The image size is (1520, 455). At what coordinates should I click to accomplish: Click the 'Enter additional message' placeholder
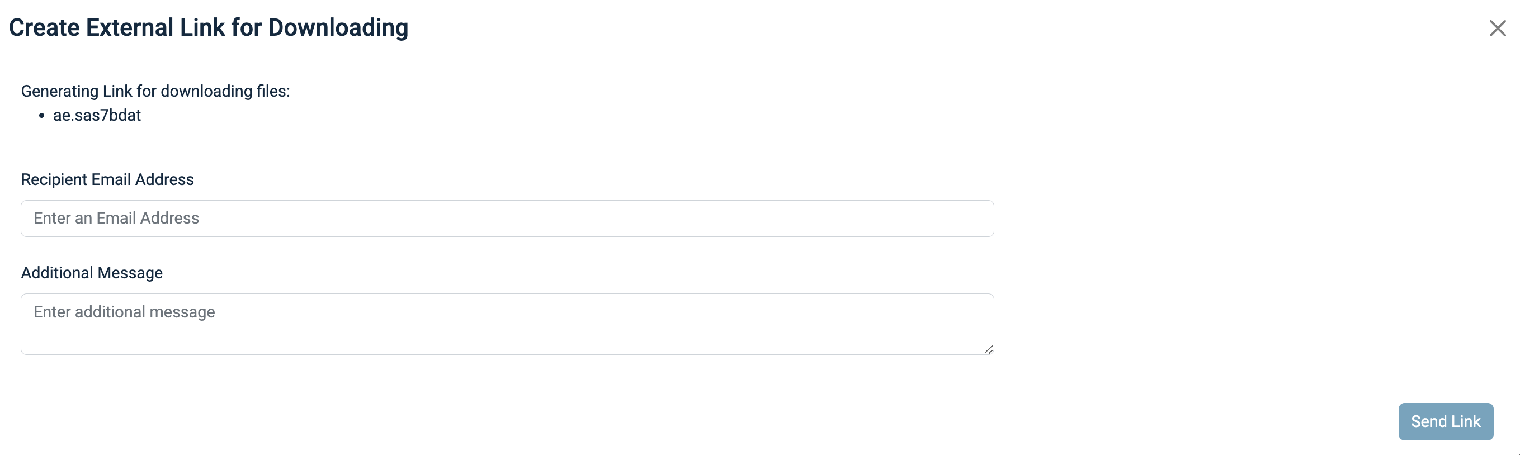[x=124, y=311]
